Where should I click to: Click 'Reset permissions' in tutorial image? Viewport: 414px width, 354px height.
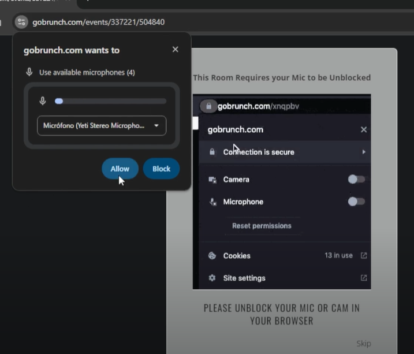point(262,226)
